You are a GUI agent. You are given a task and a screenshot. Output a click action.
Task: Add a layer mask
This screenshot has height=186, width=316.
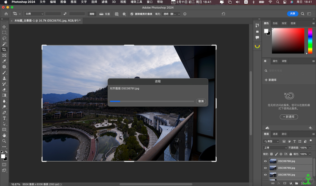(285, 183)
